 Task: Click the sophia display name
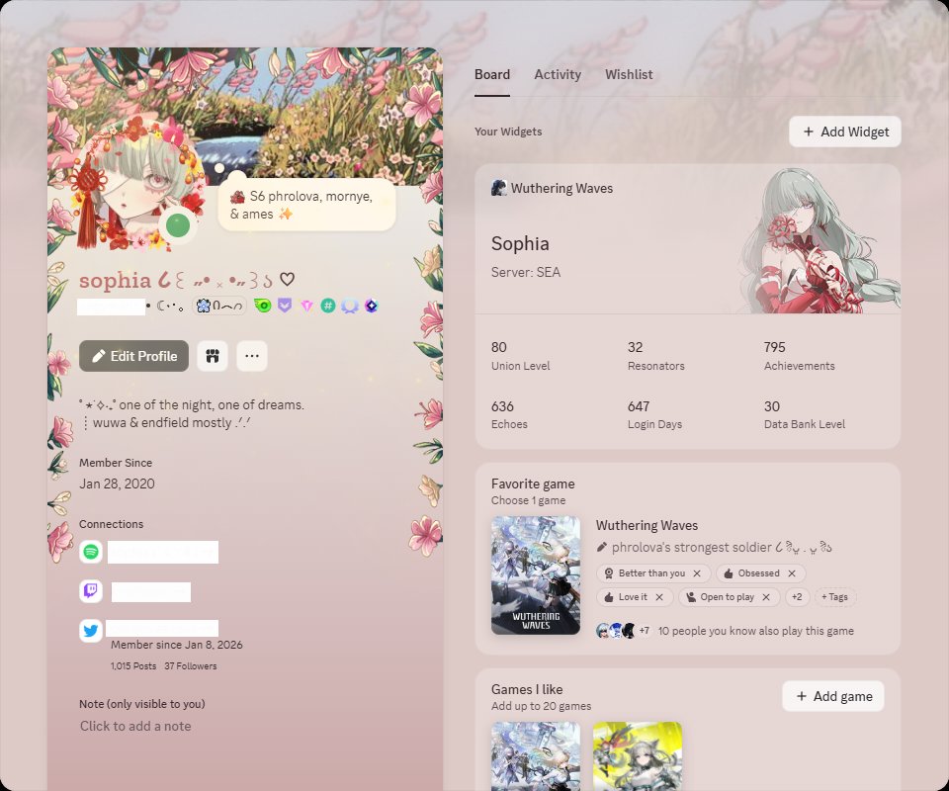(x=115, y=280)
